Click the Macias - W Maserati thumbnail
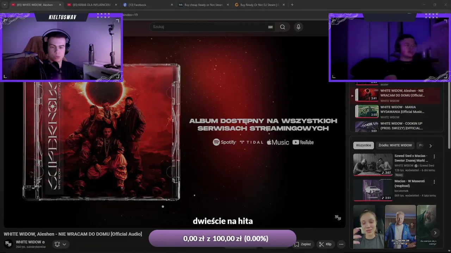 point(373,190)
